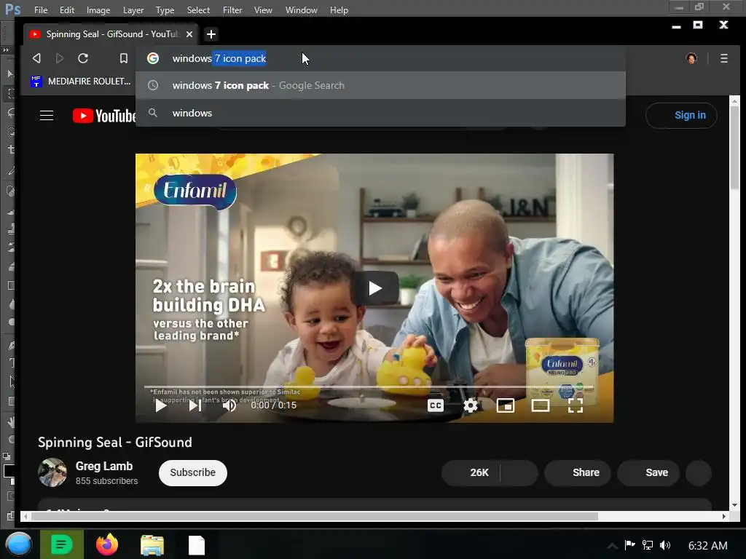Select the Lasso tool in Photoshop
This screenshot has width=746, height=559.
10,113
